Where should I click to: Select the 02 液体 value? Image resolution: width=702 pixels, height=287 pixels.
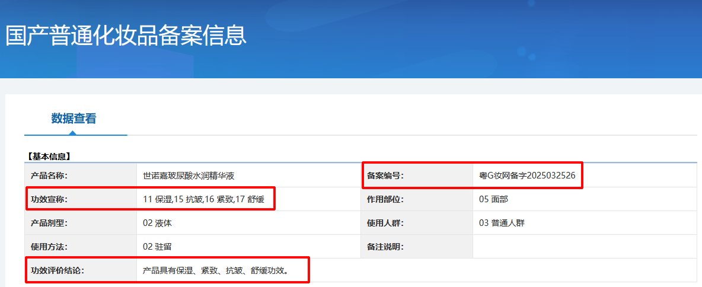click(157, 223)
